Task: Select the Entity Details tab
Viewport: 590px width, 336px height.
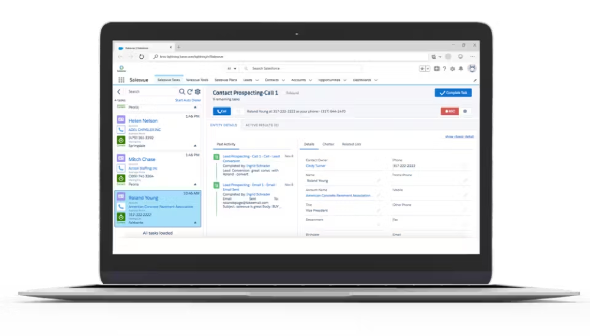Action: tap(223, 125)
